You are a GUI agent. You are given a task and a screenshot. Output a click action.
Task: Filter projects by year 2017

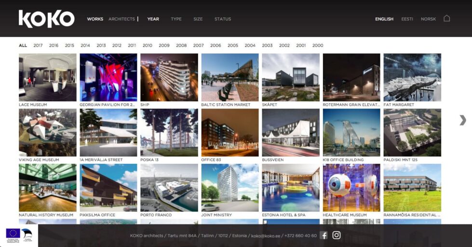38,46
